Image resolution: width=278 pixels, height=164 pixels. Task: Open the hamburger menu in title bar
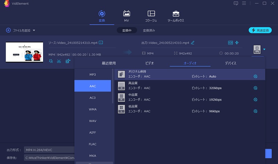[244, 3]
